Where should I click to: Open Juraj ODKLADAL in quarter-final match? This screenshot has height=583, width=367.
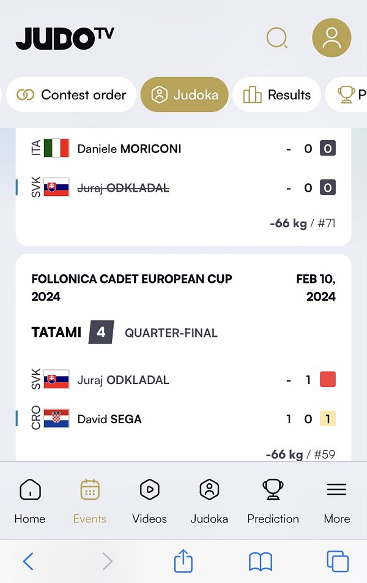[x=123, y=380]
